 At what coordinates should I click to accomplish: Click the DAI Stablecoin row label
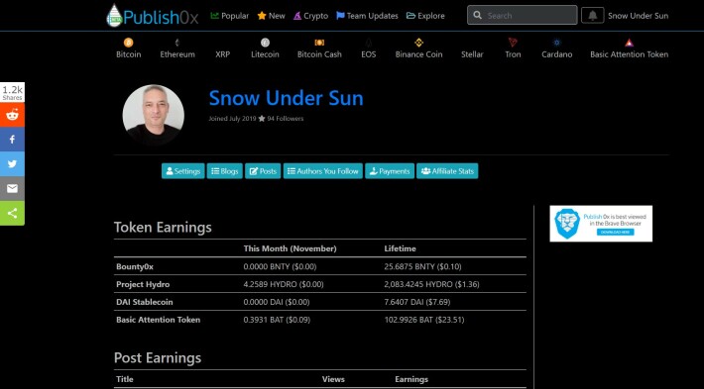pos(144,302)
